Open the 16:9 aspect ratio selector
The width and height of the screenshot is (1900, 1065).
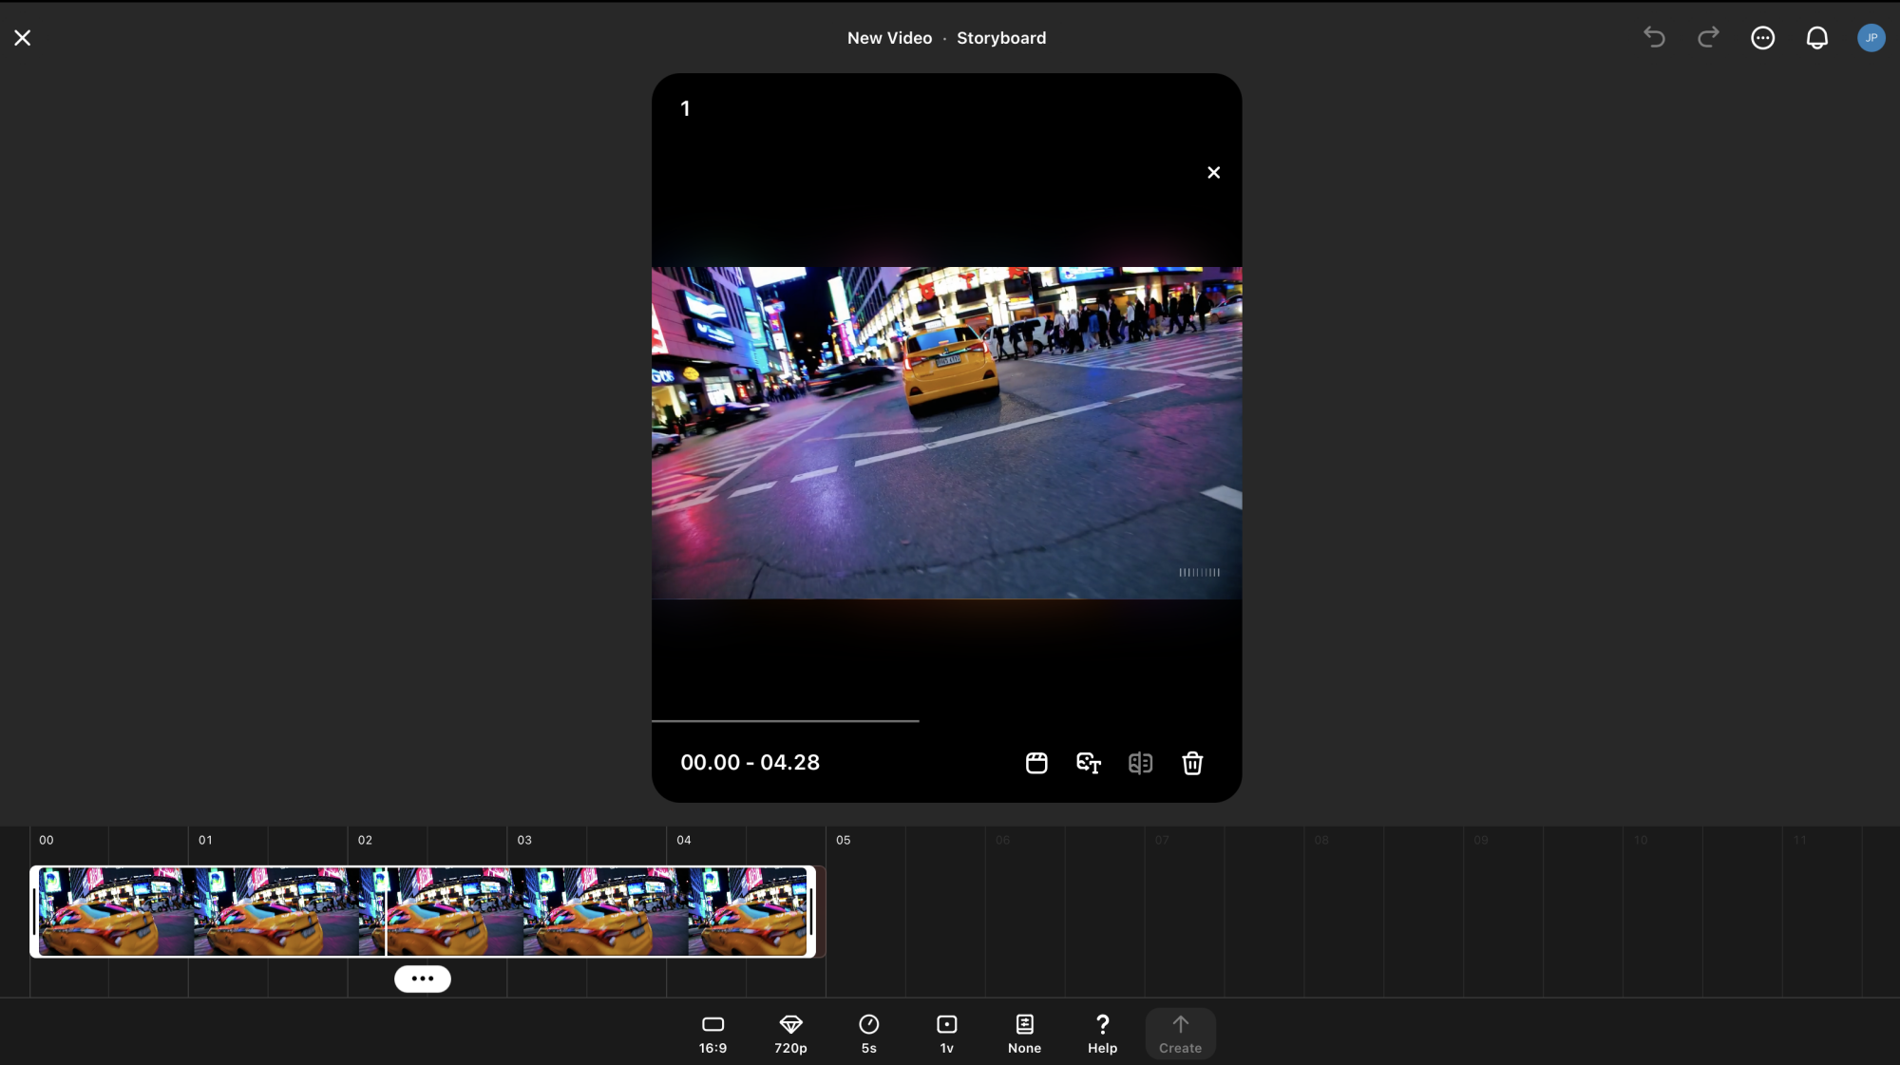pyautogui.click(x=712, y=1034)
